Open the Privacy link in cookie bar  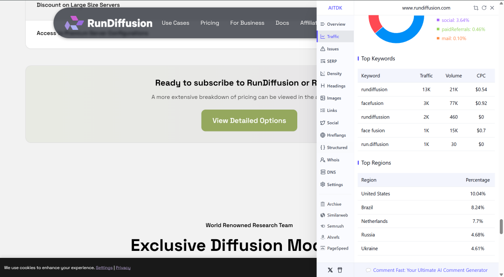pyautogui.click(x=123, y=268)
